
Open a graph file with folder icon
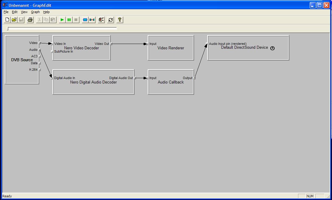[x=14, y=20]
